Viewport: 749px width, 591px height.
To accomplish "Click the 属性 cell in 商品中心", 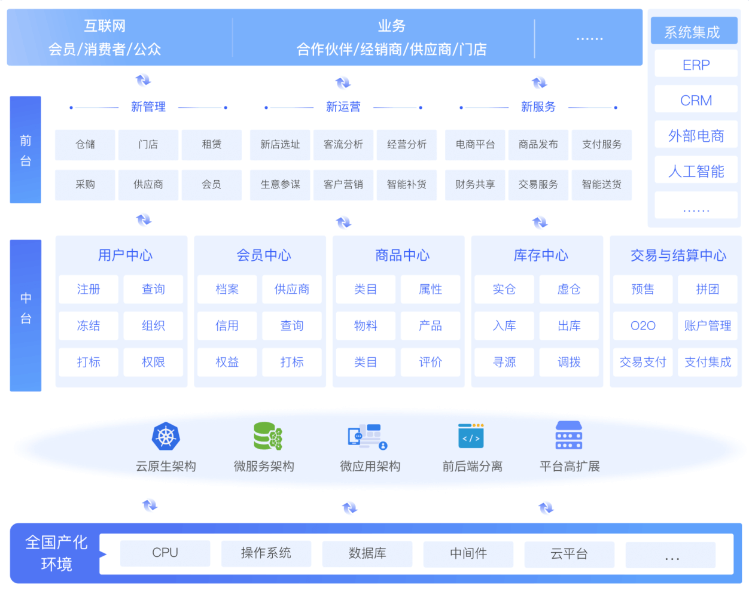I will coord(431,290).
